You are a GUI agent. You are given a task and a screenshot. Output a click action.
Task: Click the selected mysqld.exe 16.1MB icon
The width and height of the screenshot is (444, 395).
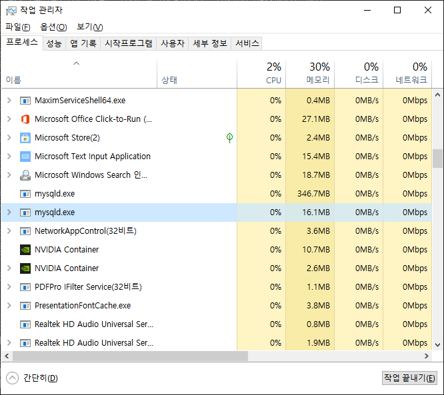(x=25, y=212)
